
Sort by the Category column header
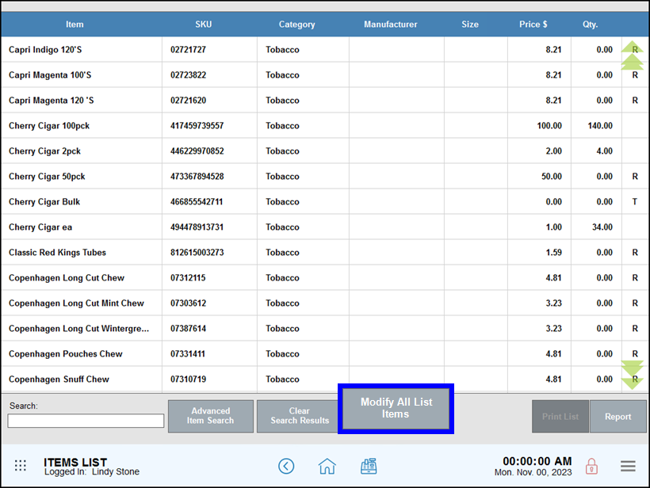(296, 25)
